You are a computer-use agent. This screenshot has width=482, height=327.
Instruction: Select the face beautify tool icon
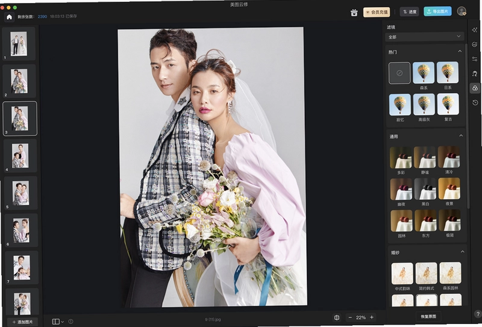[x=475, y=44]
